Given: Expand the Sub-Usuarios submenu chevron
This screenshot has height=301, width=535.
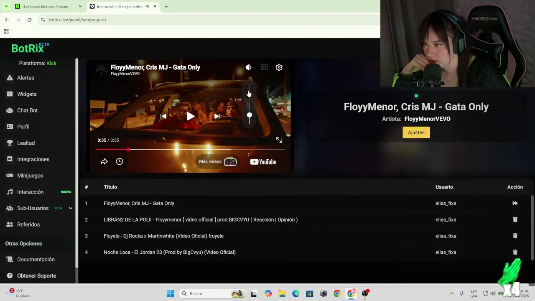Looking at the screenshot, I should point(71,208).
